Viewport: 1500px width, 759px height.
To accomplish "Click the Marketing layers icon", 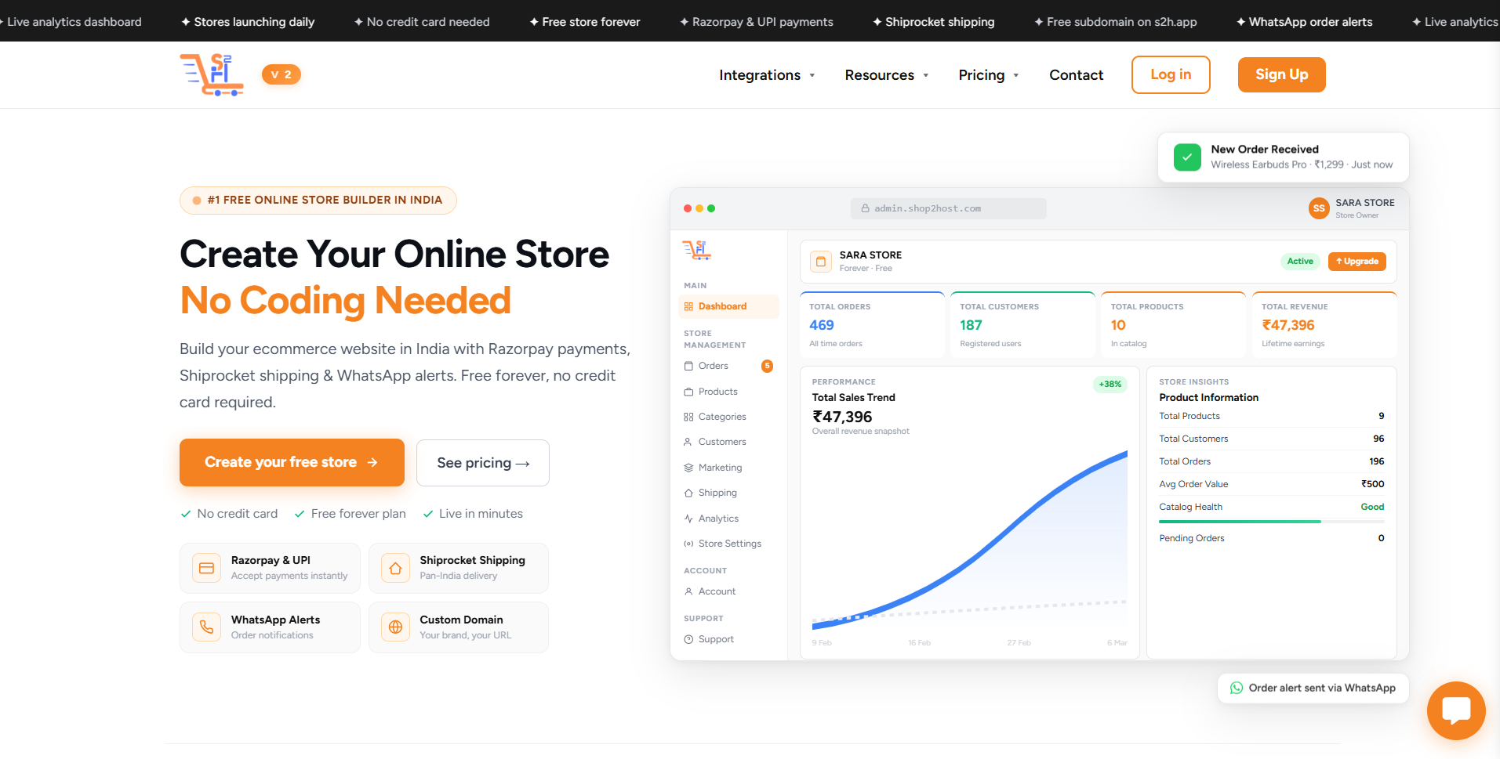I will click(688, 468).
